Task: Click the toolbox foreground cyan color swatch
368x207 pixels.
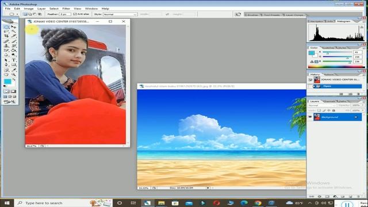Action: [7, 82]
